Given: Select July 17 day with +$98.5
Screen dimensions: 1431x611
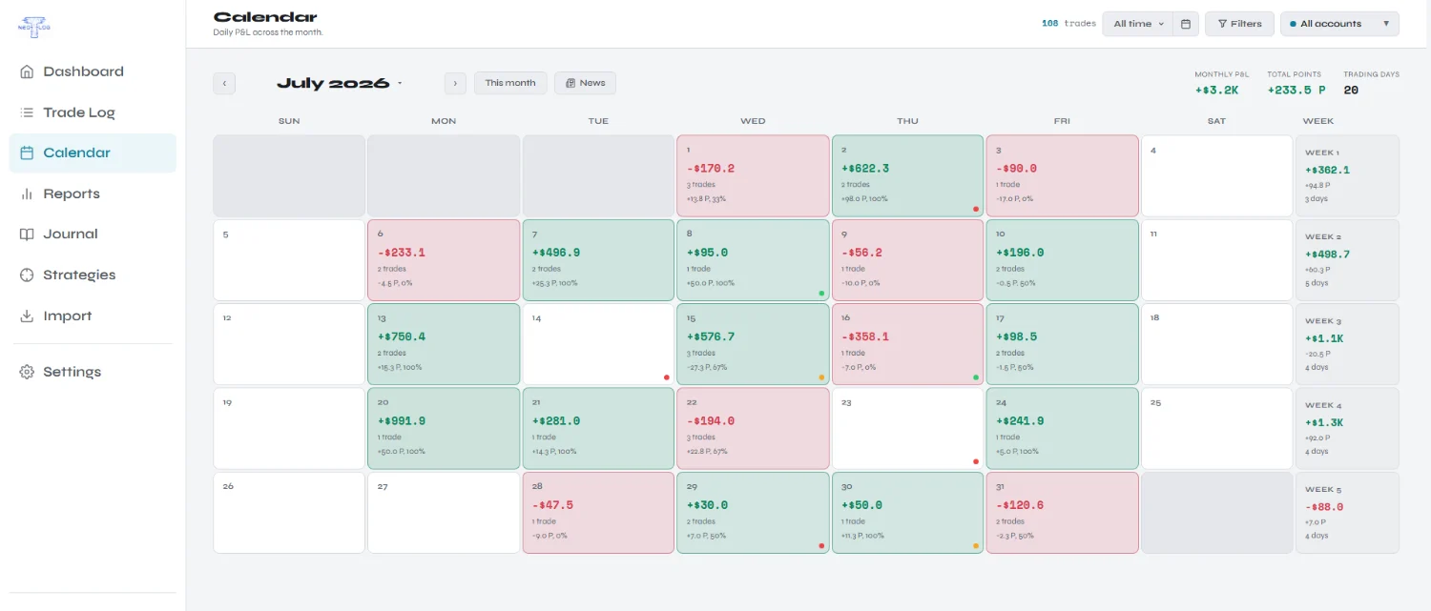Looking at the screenshot, I should [x=1062, y=344].
